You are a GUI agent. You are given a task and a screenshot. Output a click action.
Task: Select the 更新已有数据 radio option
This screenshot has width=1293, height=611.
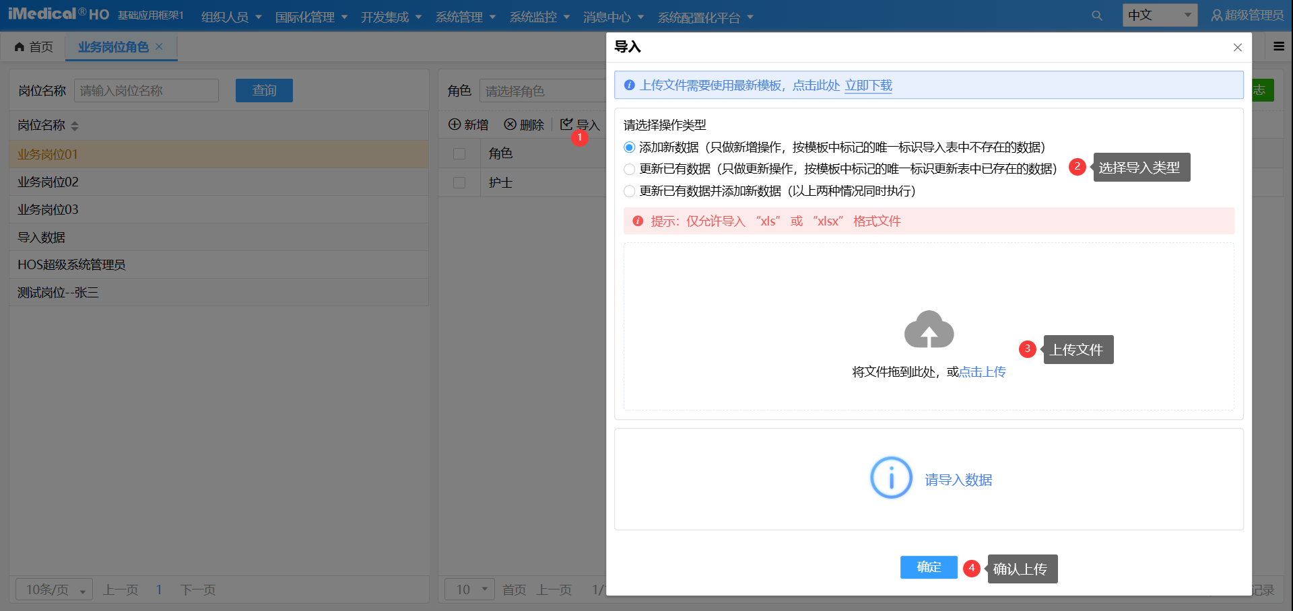[x=629, y=169]
